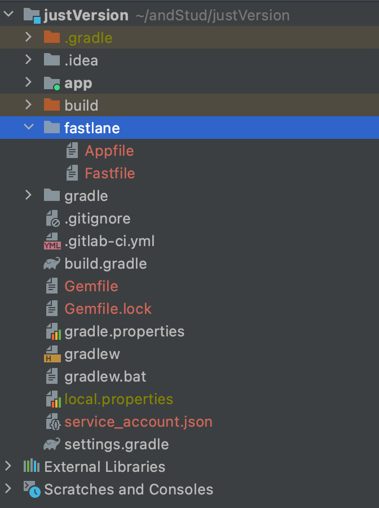Viewport: 379px width, 508px height.
Task: Collapse the justVersion project root
Action: [x=8, y=14]
